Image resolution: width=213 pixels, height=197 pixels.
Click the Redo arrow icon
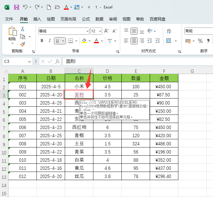click(37, 7)
